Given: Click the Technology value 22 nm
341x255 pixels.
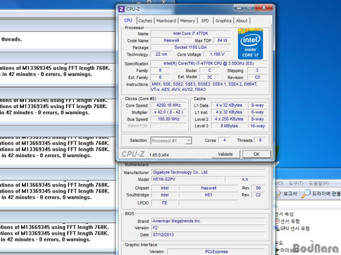Looking at the screenshot, I should coord(161,54).
